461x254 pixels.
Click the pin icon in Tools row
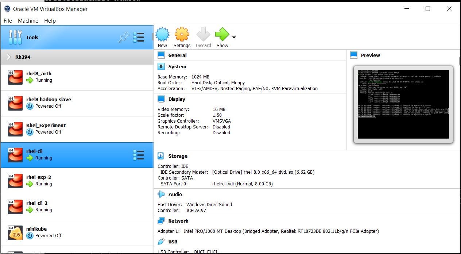click(x=124, y=37)
